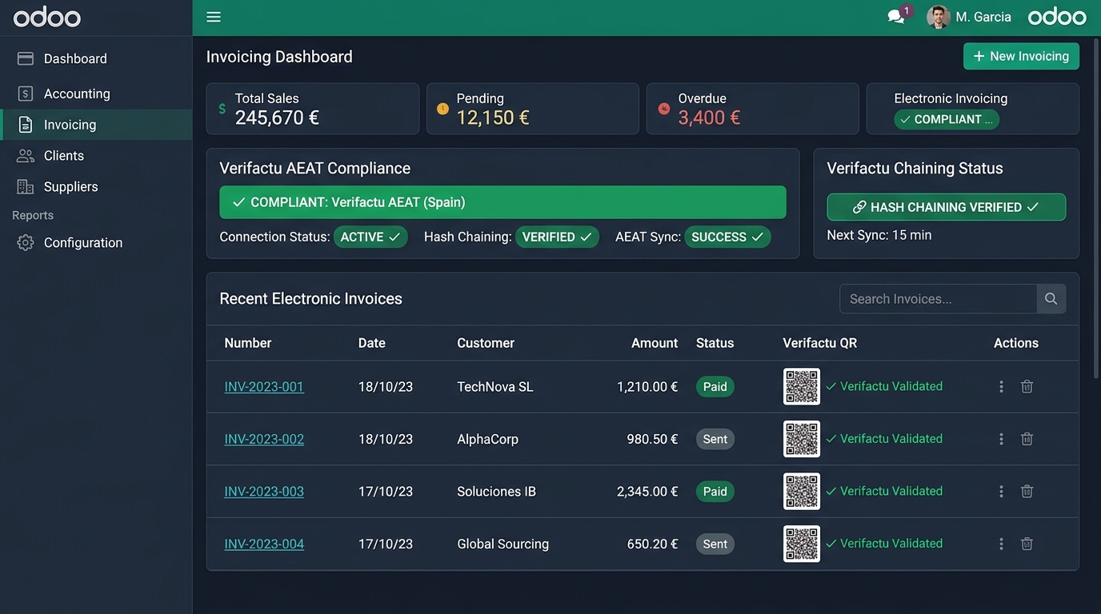
Task: Click Sent status of AlphaCorp invoice
Action: pos(715,439)
